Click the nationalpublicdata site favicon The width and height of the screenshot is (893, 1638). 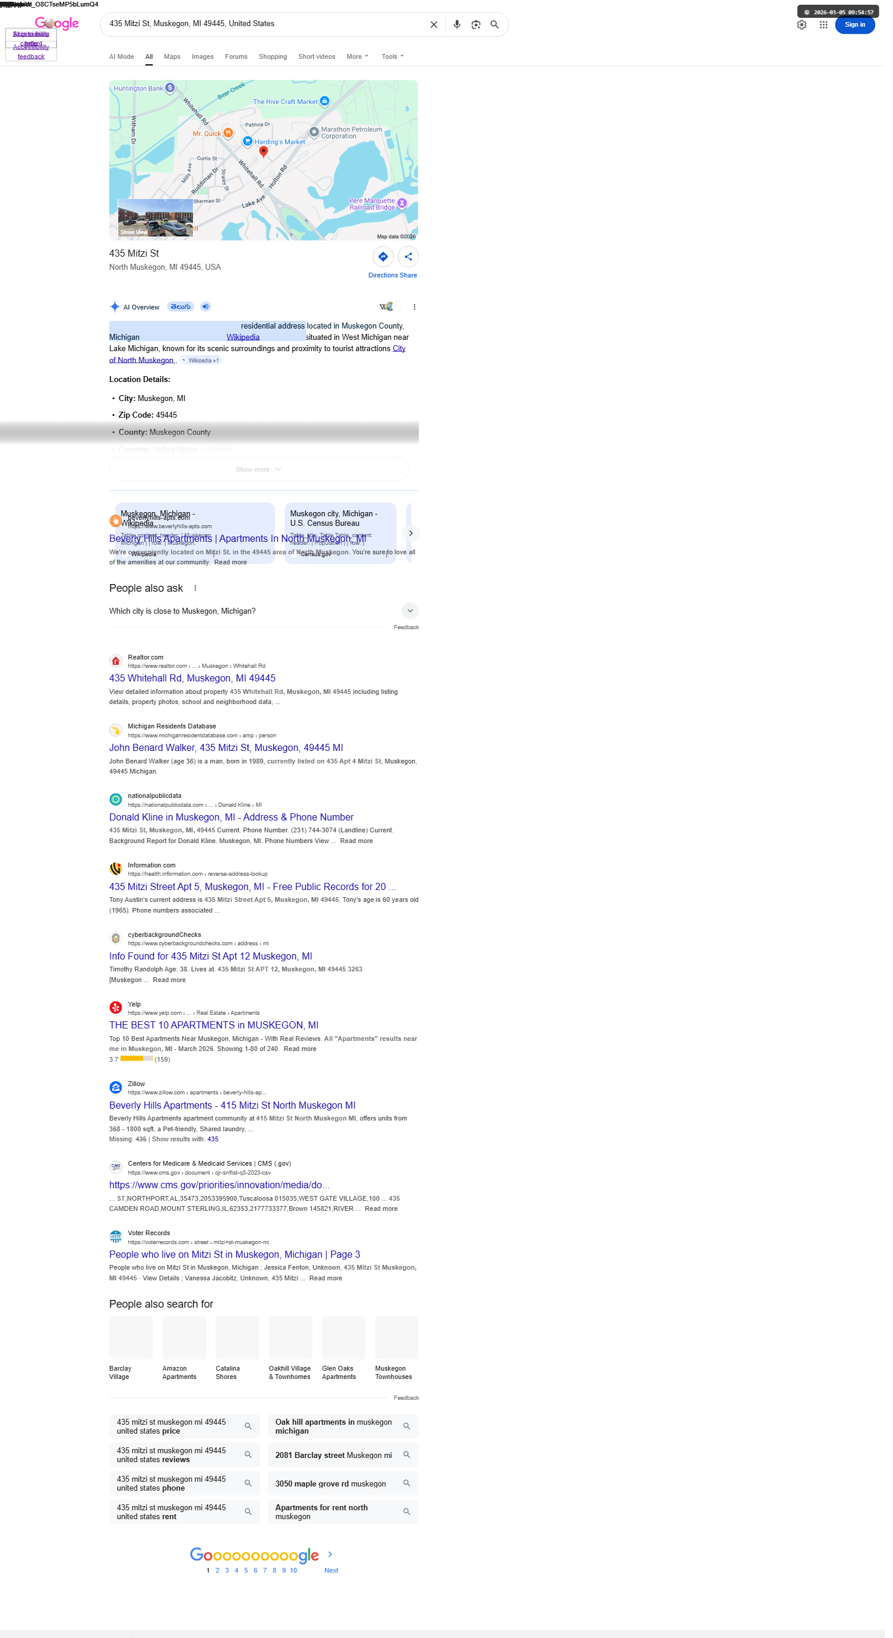[x=116, y=800]
